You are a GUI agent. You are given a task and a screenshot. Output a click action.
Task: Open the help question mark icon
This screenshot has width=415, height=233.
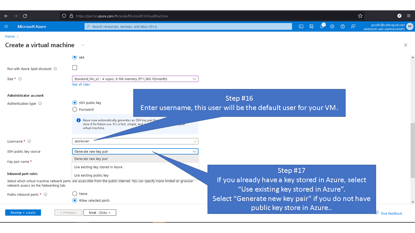(342, 27)
